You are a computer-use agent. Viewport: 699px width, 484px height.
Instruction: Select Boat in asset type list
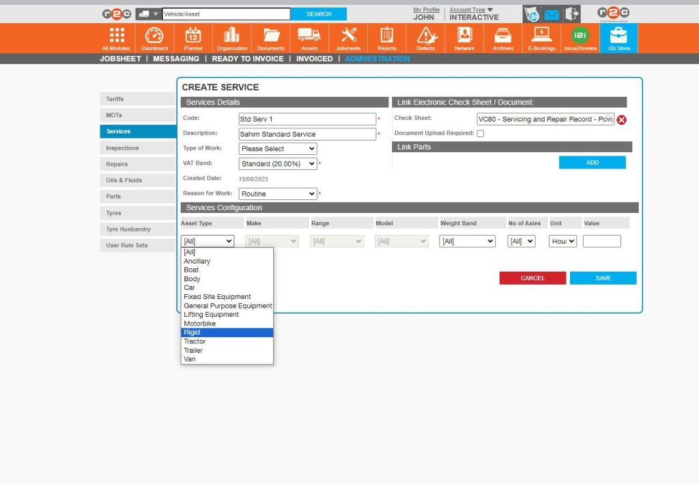pos(227,270)
